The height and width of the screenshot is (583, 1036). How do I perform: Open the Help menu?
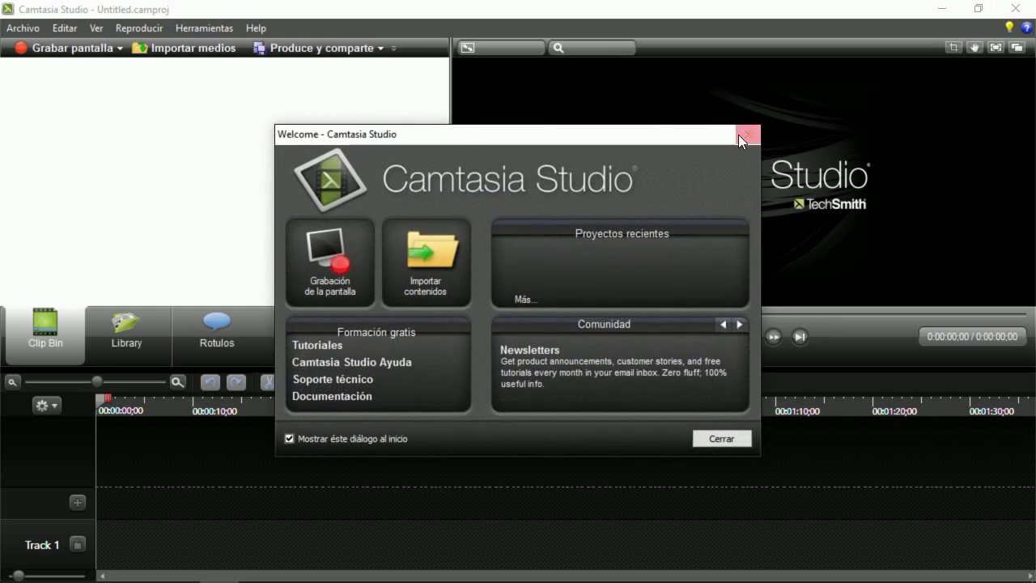[256, 28]
